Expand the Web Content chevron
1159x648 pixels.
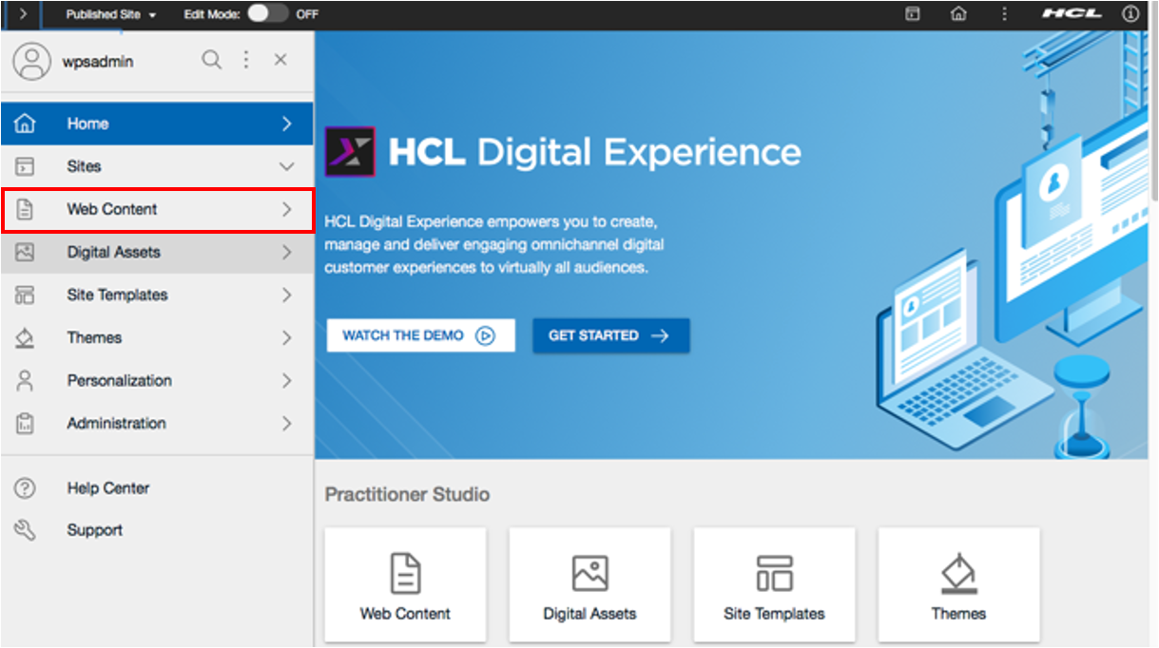coord(286,209)
